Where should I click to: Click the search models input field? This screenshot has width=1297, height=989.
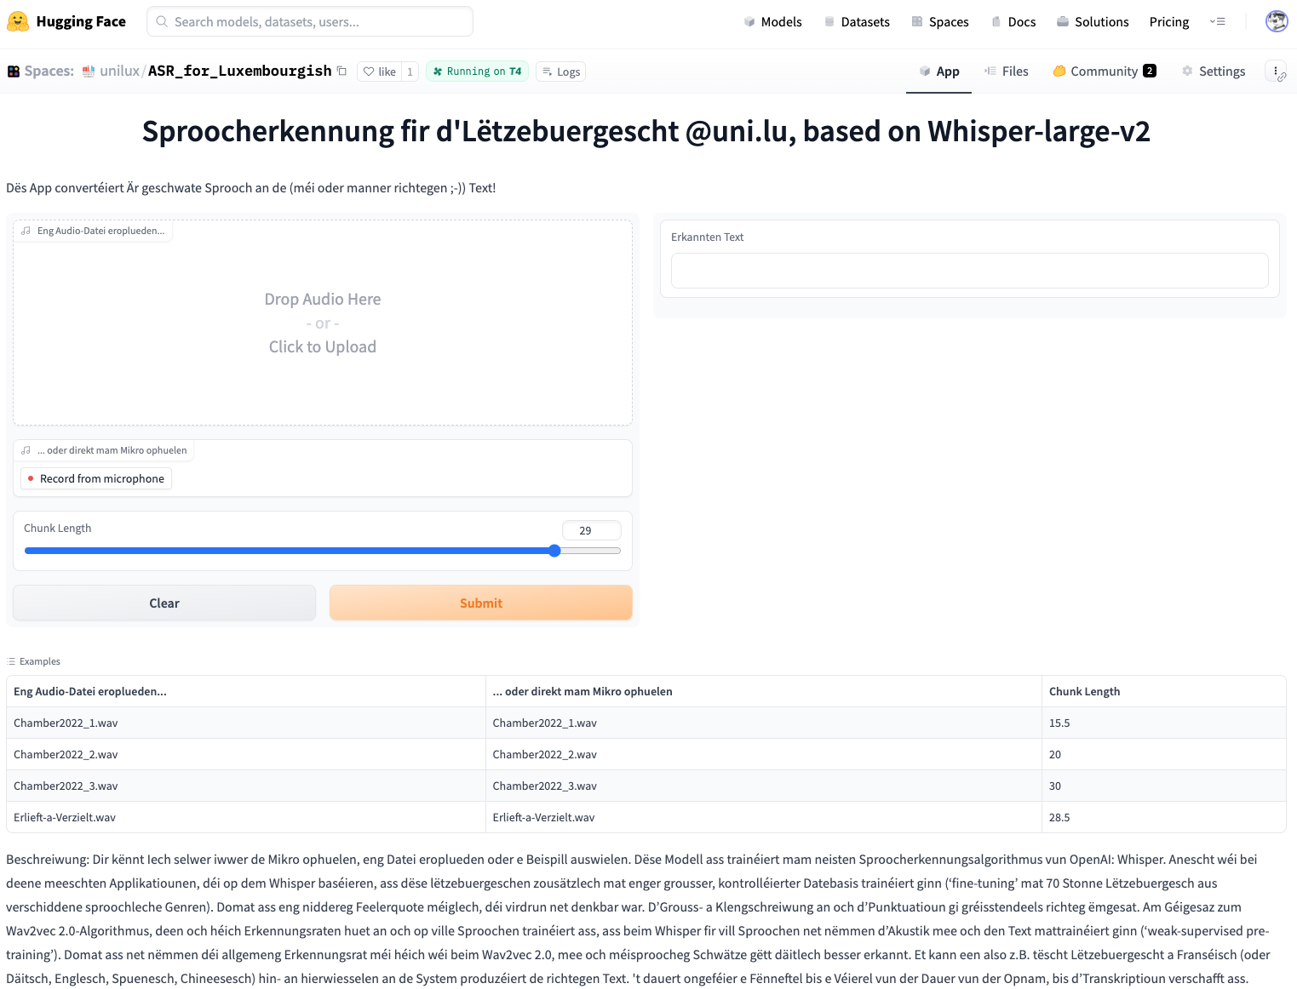[x=310, y=21]
